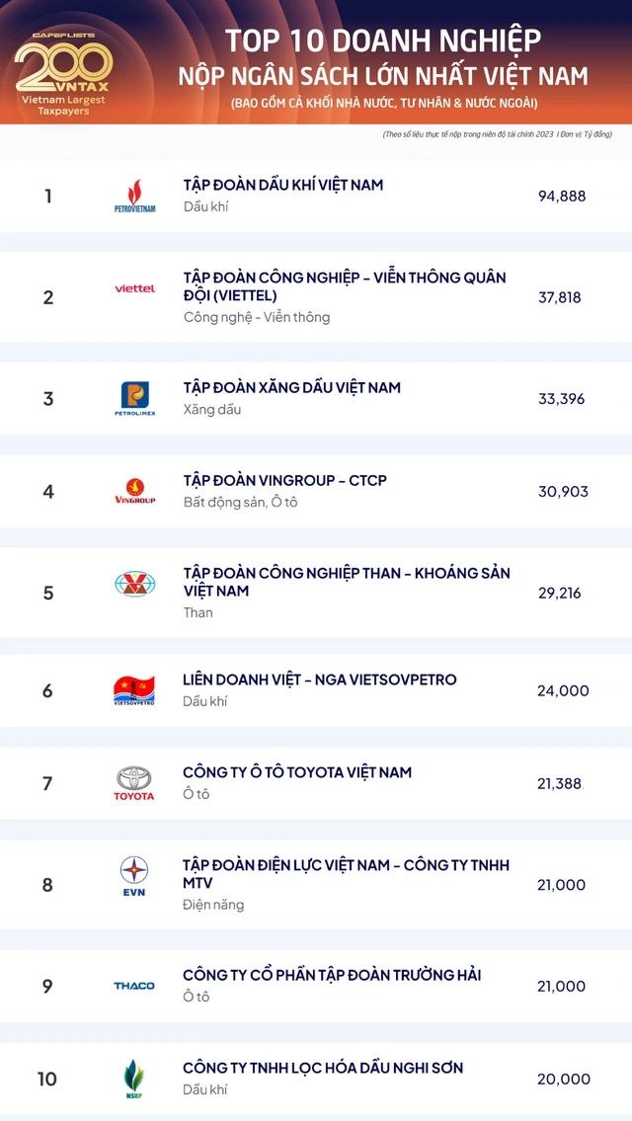Click the Top 10 Doanh Nghiệp heading
Screen dimensions: 632x1121
[x=383, y=40]
